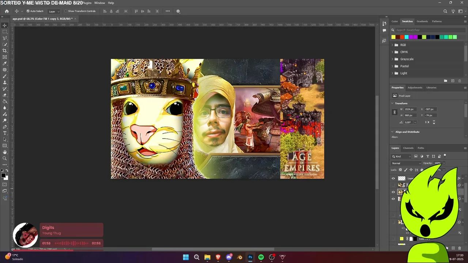Align top edges in options bar
The height and width of the screenshot is (263, 468).
click(136, 11)
